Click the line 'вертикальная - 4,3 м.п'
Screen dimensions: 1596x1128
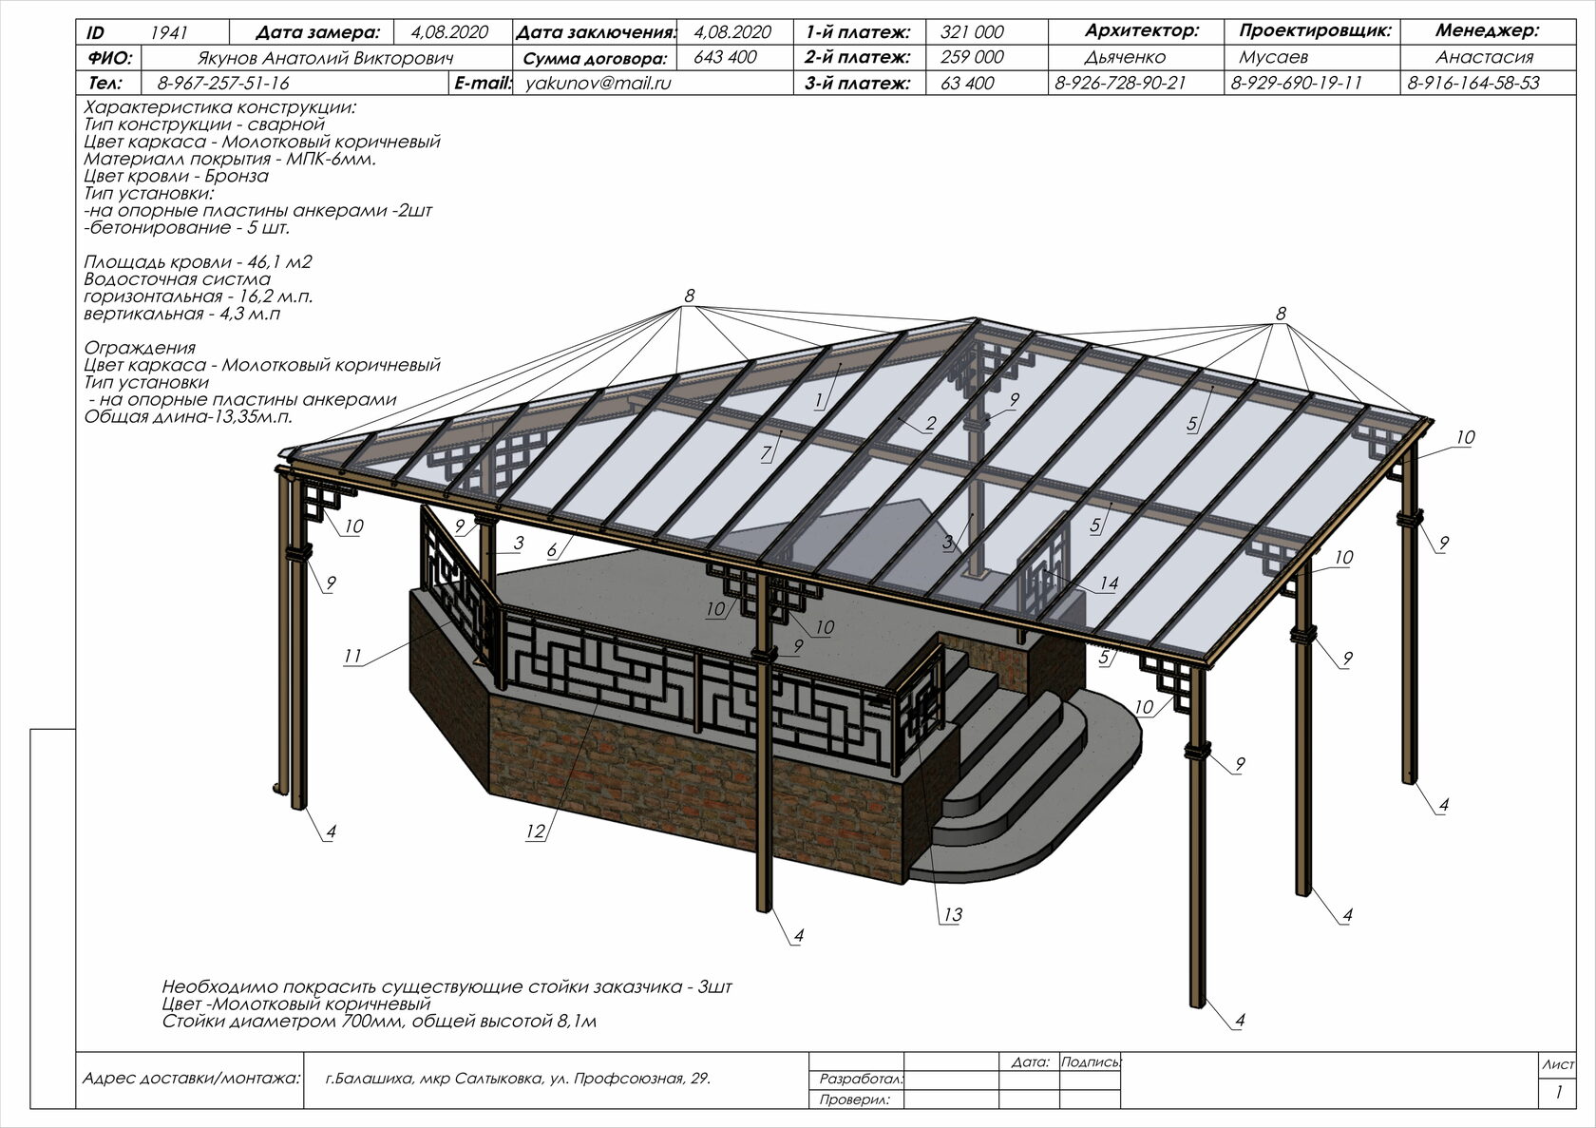tap(181, 314)
